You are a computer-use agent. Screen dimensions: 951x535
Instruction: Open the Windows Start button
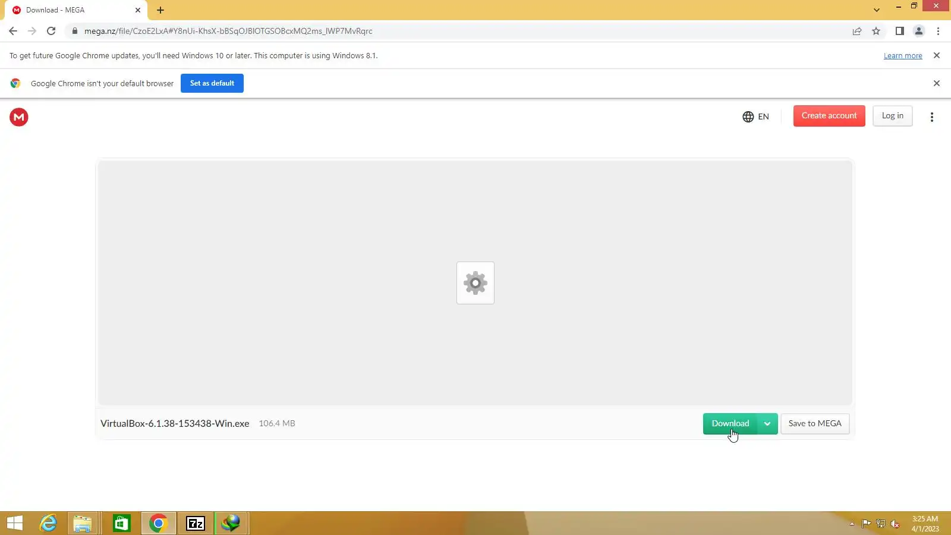15,523
